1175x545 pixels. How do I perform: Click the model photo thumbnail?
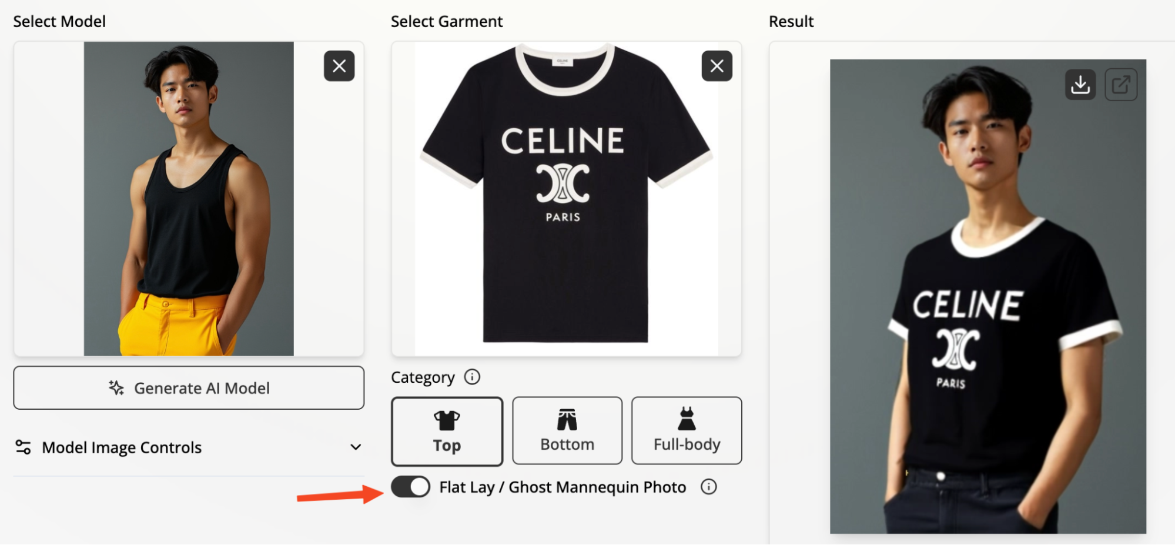point(189,199)
